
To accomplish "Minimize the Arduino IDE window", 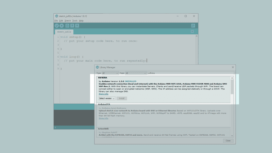I will click(177, 16).
